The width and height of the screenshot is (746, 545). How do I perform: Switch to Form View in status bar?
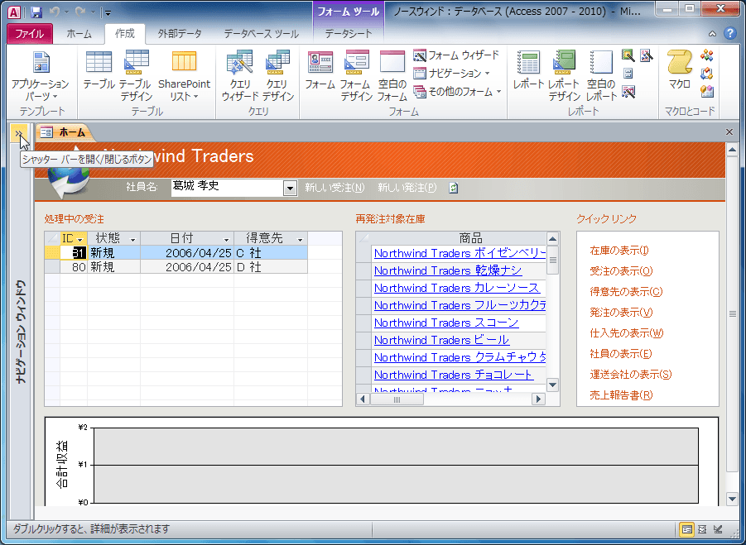pos(686,528)
